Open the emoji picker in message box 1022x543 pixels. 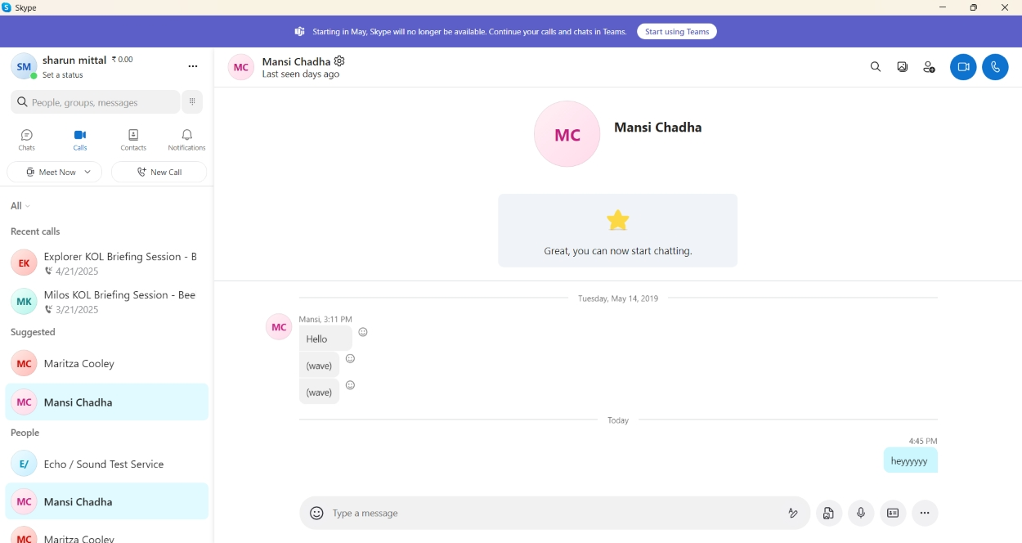pos(316,513)
